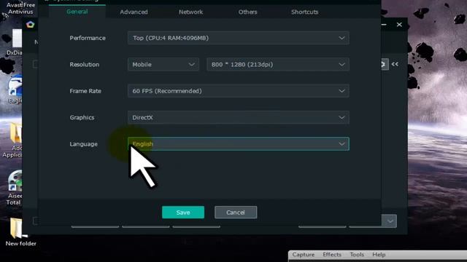Open the Effects menu
467x262 pixels.
pos(332,255)
